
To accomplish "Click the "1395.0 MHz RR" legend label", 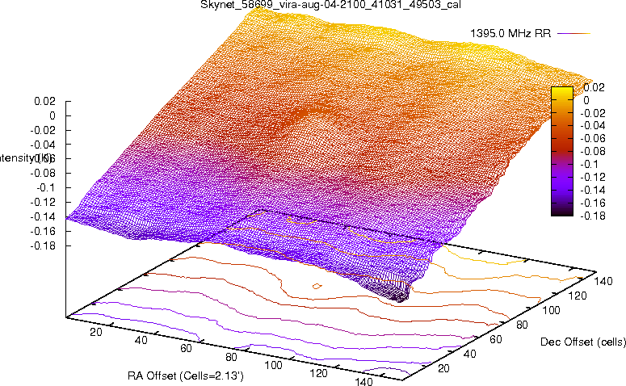I will point(510,34).
